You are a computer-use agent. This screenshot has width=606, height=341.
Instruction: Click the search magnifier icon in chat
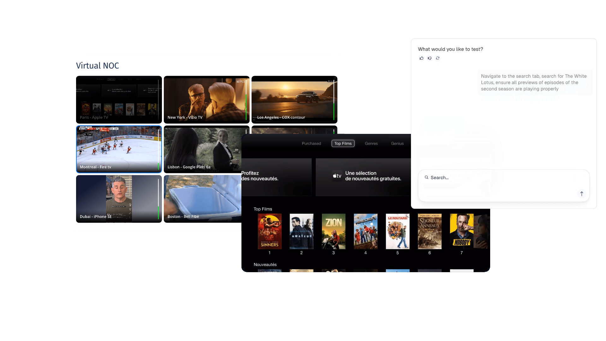[426, 177]
